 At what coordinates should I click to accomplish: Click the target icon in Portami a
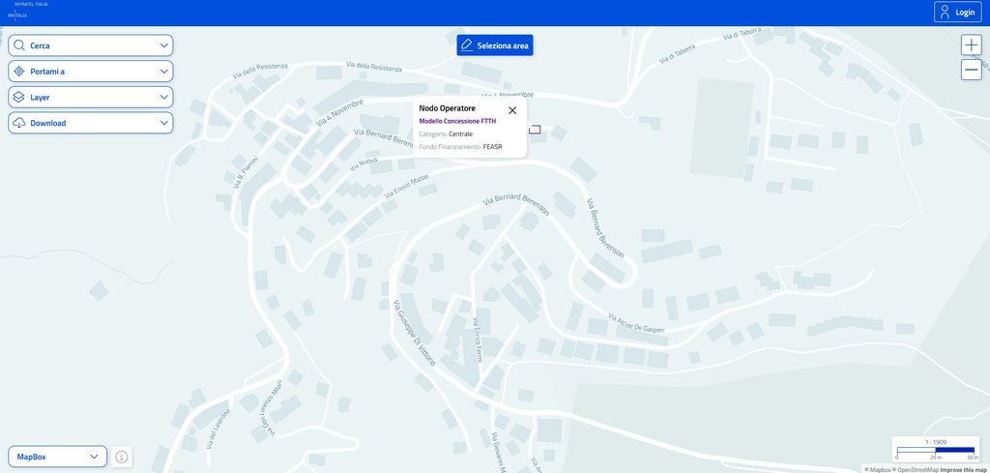click(x=19, y=72)
